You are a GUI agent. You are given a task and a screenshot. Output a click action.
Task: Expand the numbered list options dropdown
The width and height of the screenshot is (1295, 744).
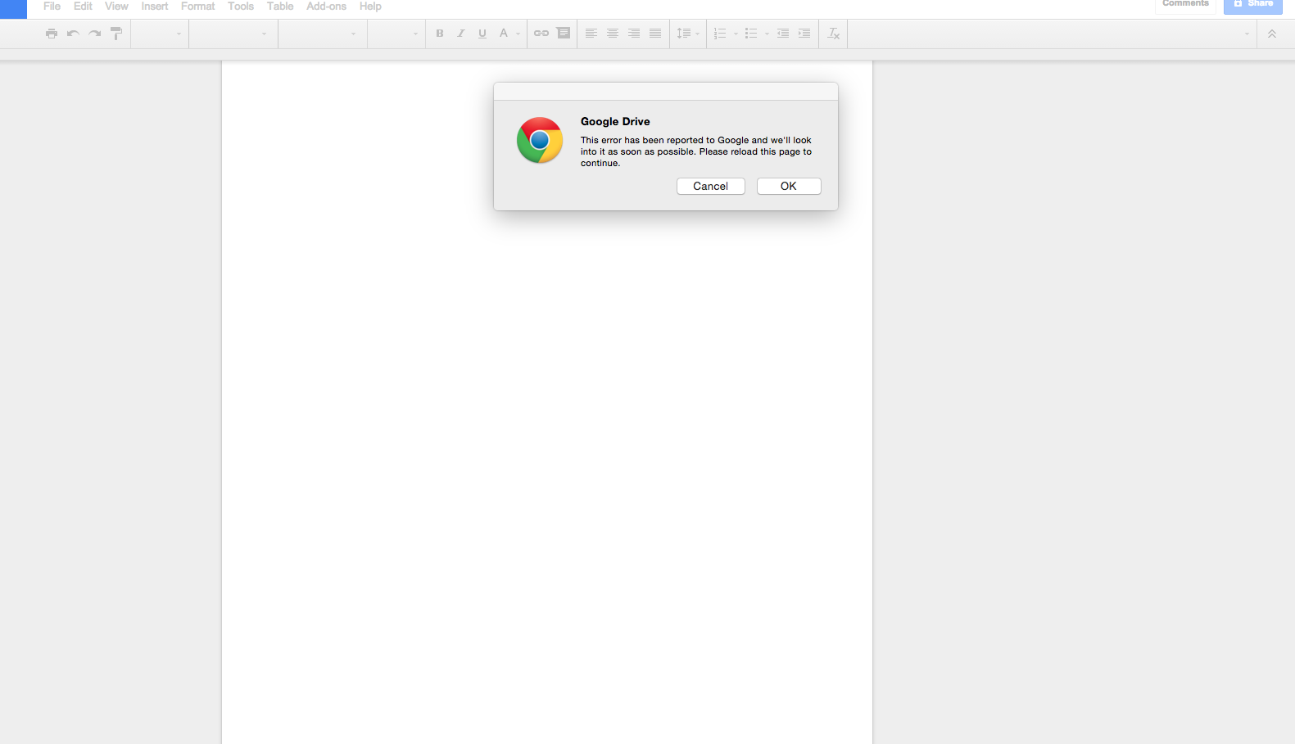[x=736, y=34]
